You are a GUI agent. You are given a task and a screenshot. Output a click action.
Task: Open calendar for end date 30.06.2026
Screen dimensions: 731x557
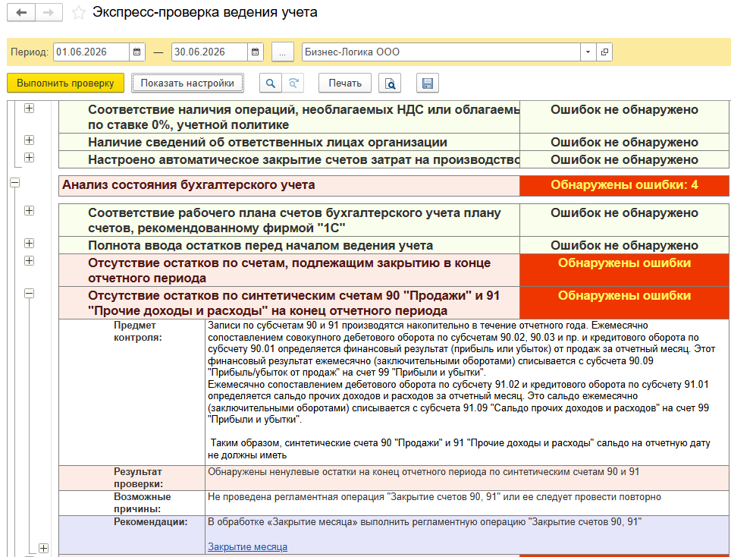pyautogui.click(x=256, y=52)
